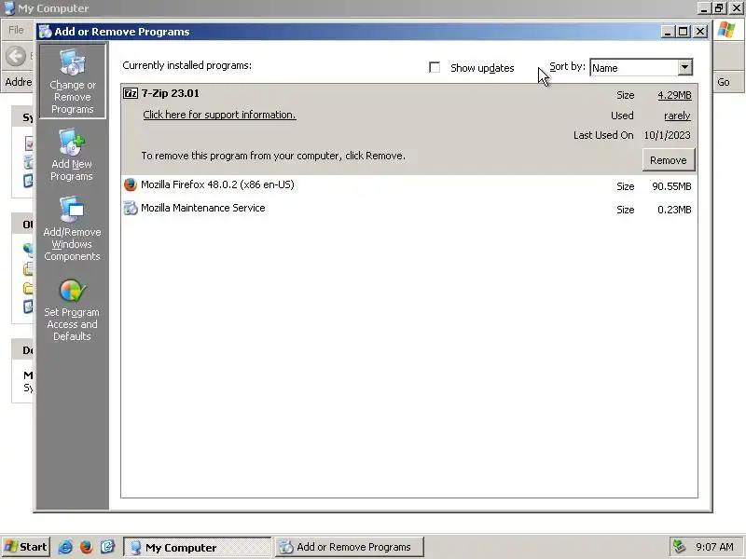Image resolution: width=746 pixels, height=559 pixels.
Task: Click the system tray network icon
Action: pyautogui.click(x=680, y=547)
